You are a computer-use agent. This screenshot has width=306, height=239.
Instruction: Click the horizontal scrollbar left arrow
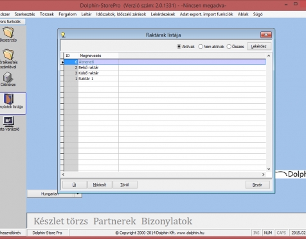tap(63, 174)
